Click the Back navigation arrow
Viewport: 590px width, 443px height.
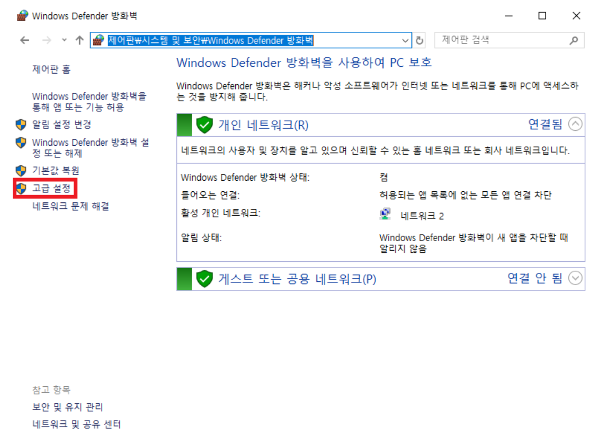pyautogui.click(x=25, y=40)
